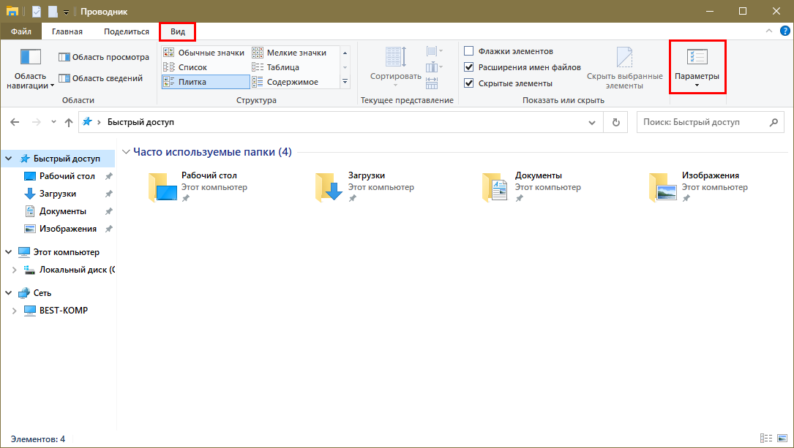
Task: Uncheck File name extensions (Расширения имен файлов)
Action: click(x=469, y=67)
